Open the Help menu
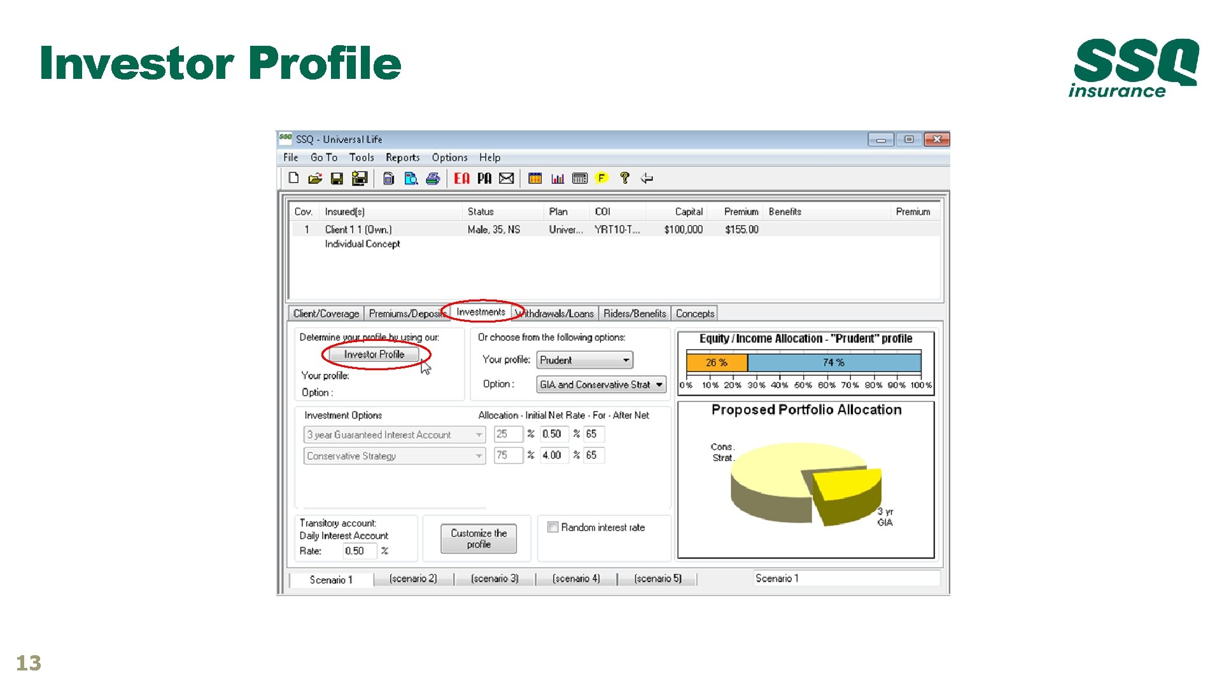 [490, 157]
